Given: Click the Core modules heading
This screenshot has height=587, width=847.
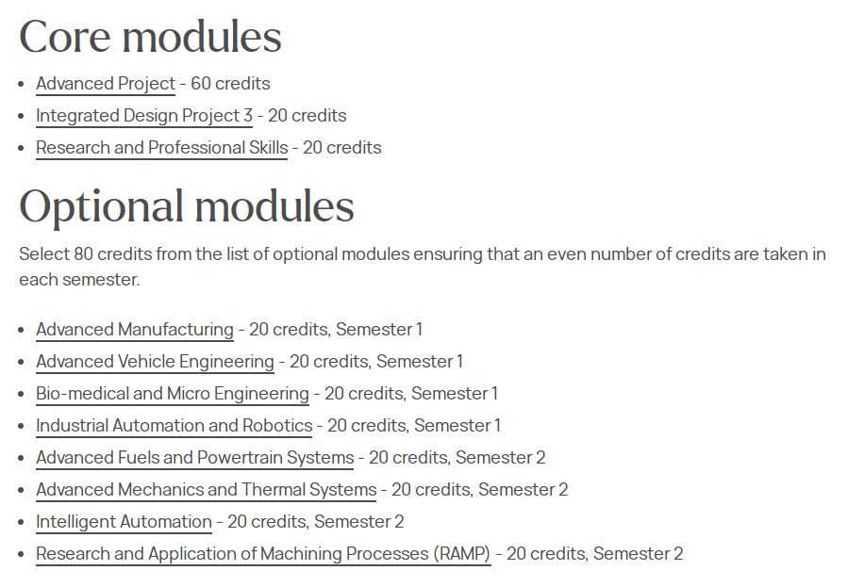Looking at the screenshot, I should [150, 37].
